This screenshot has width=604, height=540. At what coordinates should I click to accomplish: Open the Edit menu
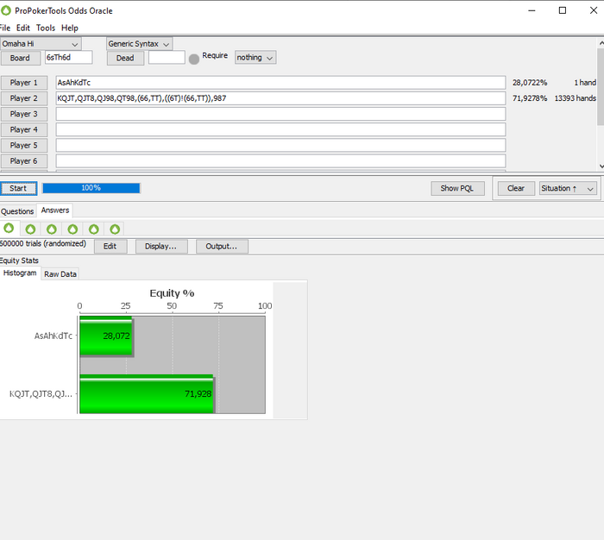(23, 28)
